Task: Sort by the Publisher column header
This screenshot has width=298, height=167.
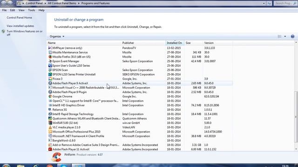Action: tap(143, 43)
